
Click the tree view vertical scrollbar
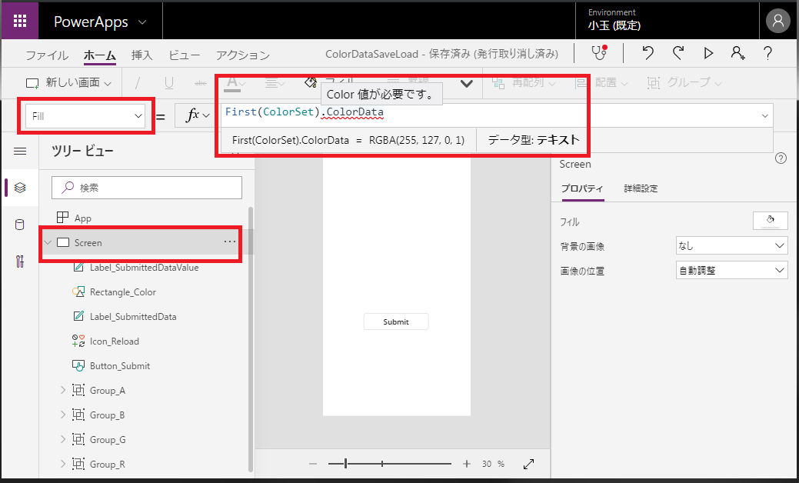point(250,339)
